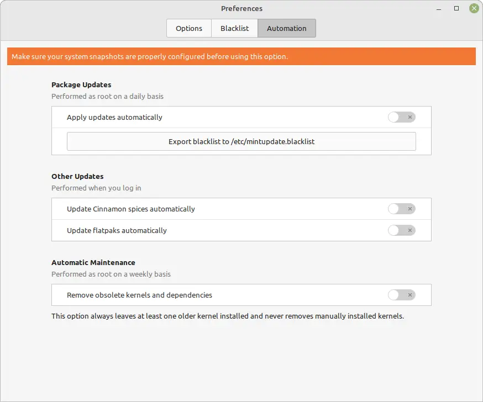Turn on Update flatpaks automatically

[x=402, y=231]
